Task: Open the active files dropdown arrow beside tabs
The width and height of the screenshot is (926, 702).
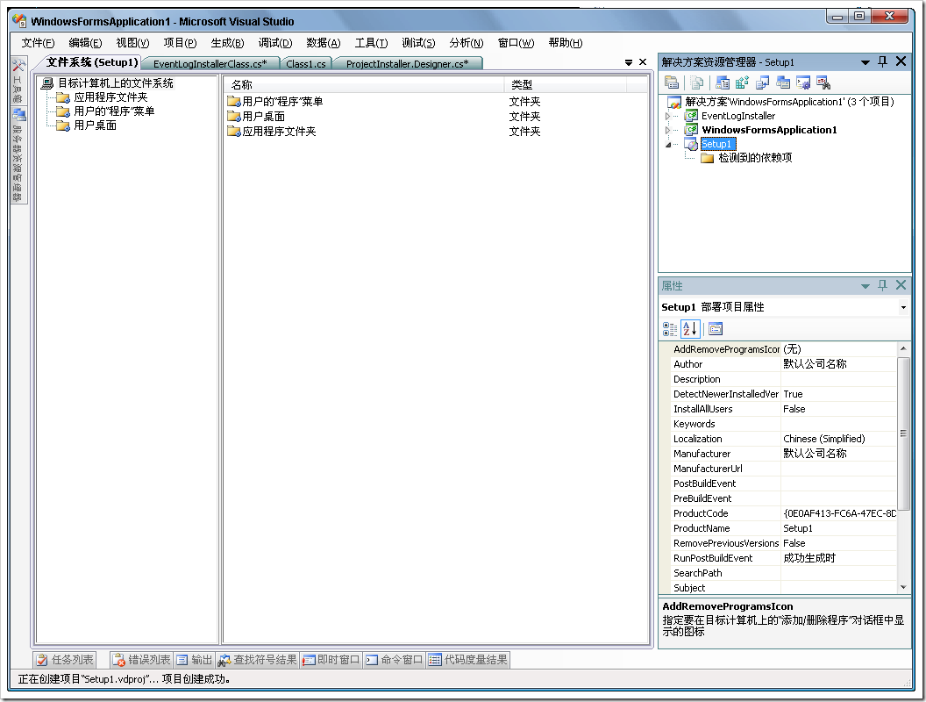Action: [x=629, y=62]
